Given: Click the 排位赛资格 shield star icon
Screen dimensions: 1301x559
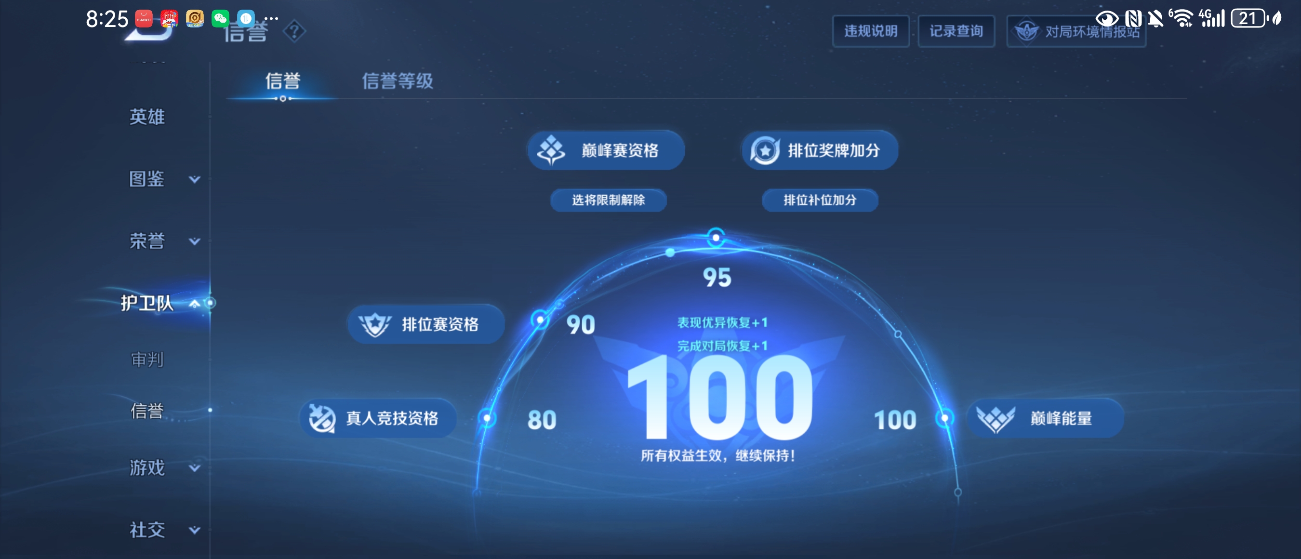Looking at the screenshot, I should 374,324.
